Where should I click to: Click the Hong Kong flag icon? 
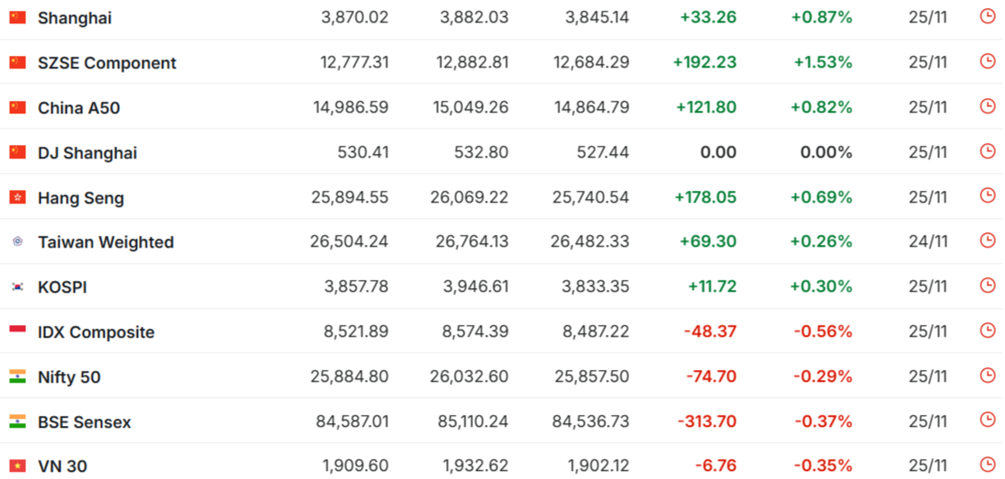click(x=18, y=197)
